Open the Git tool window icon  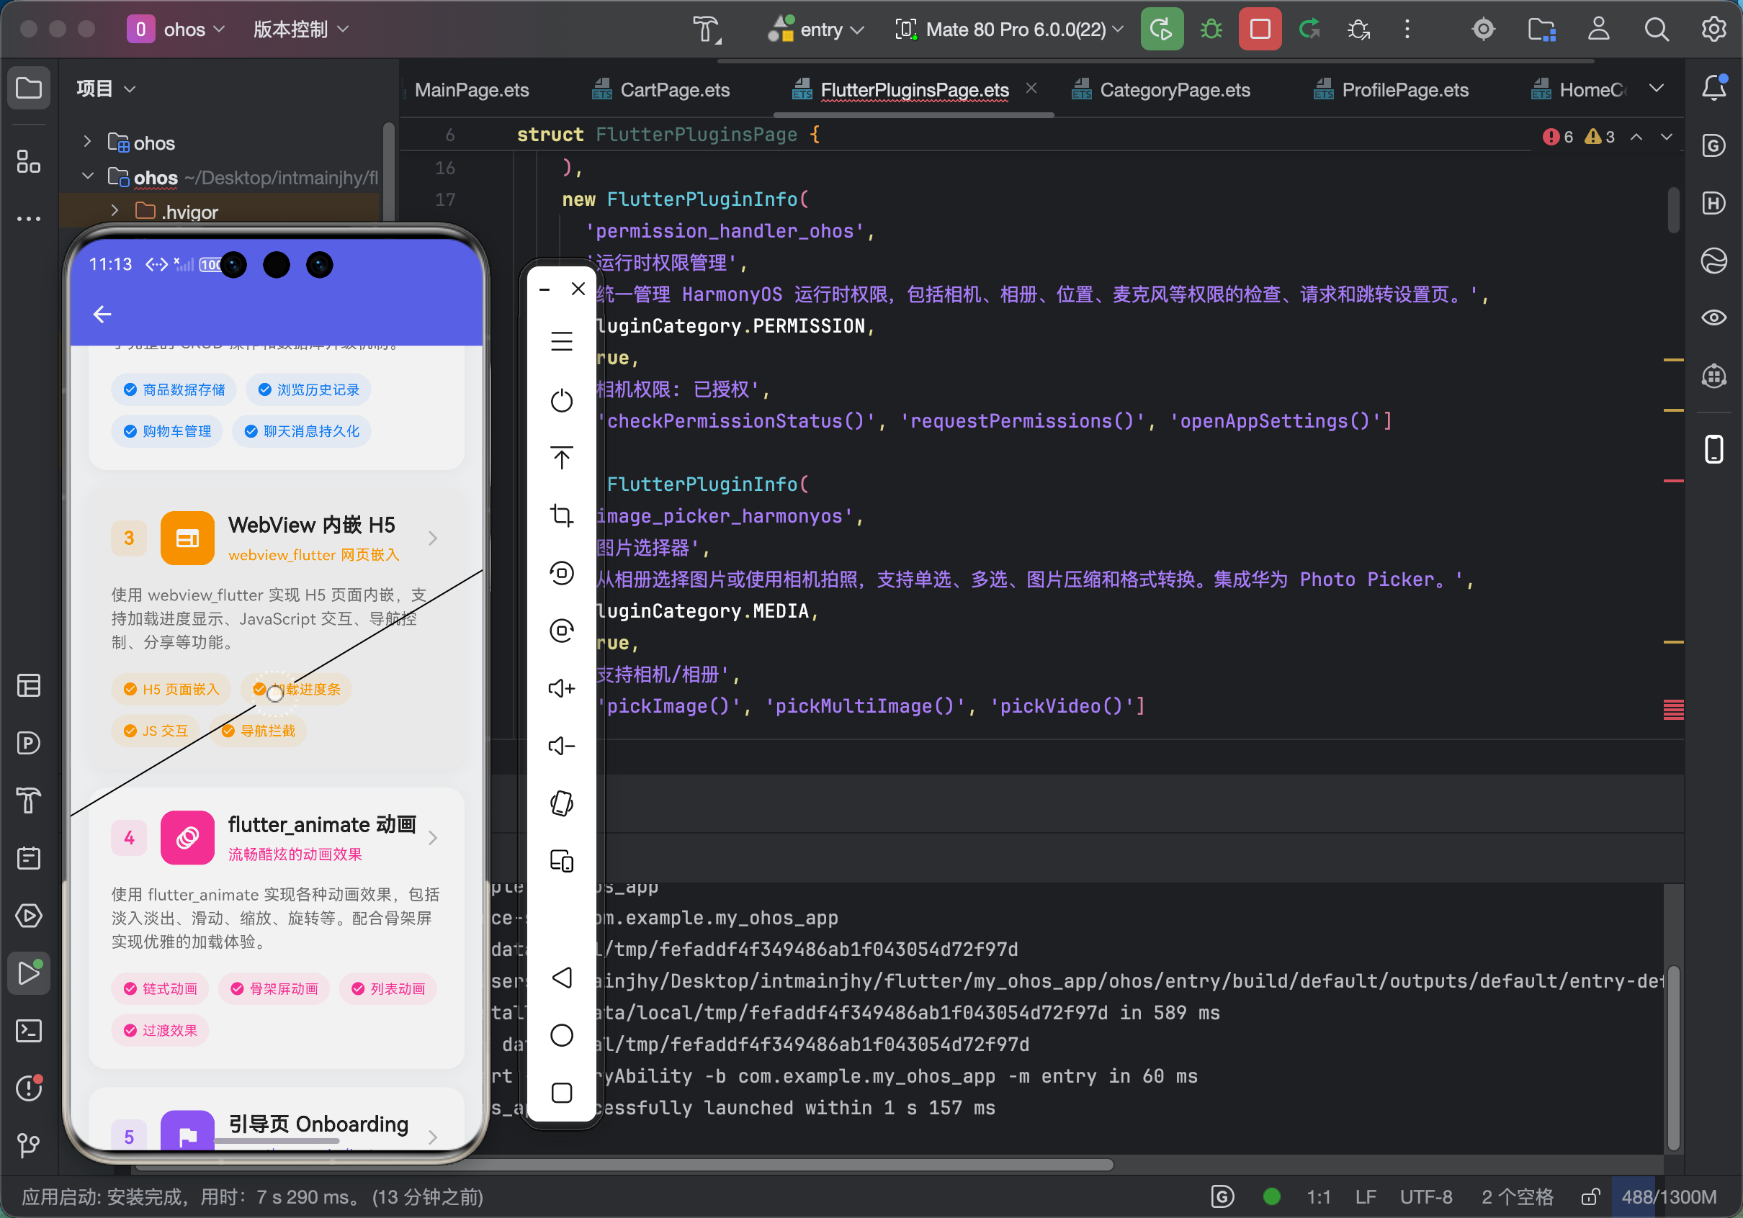(x=29, y=1145)
